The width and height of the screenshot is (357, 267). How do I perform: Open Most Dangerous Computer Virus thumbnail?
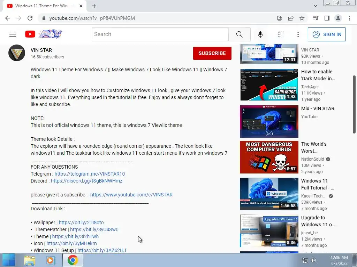269,157
